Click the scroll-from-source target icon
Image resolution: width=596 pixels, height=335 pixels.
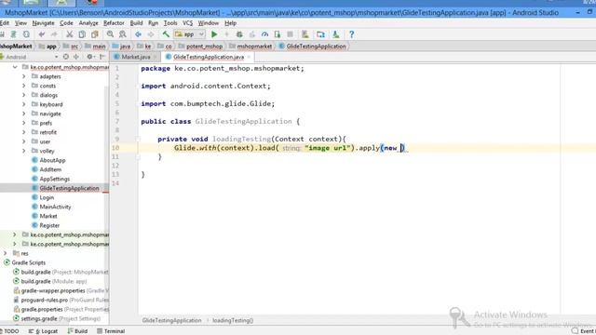66,57
